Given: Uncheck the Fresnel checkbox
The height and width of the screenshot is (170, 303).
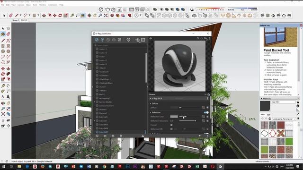Looking at the screenshot, I should click(171, 125).
